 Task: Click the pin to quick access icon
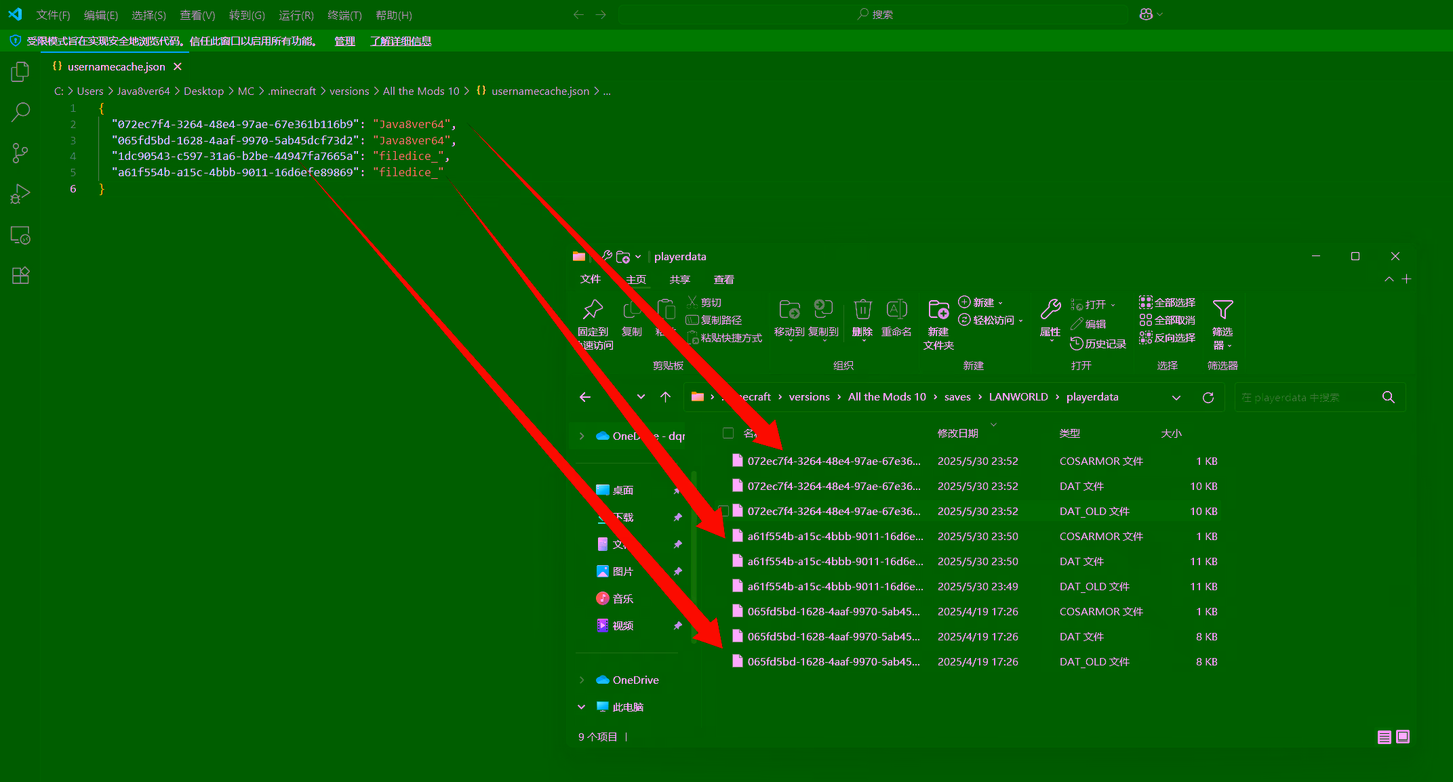tap(593, 310)
